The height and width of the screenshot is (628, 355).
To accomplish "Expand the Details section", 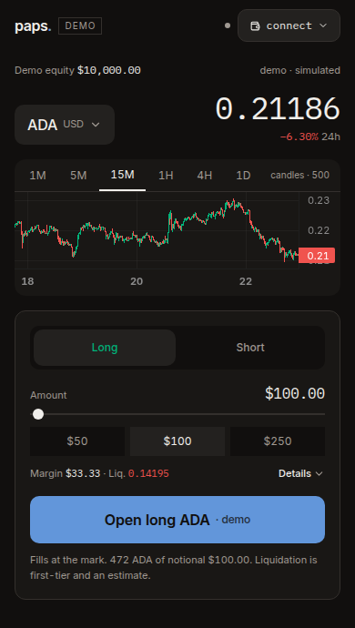I will coord(300,474).
